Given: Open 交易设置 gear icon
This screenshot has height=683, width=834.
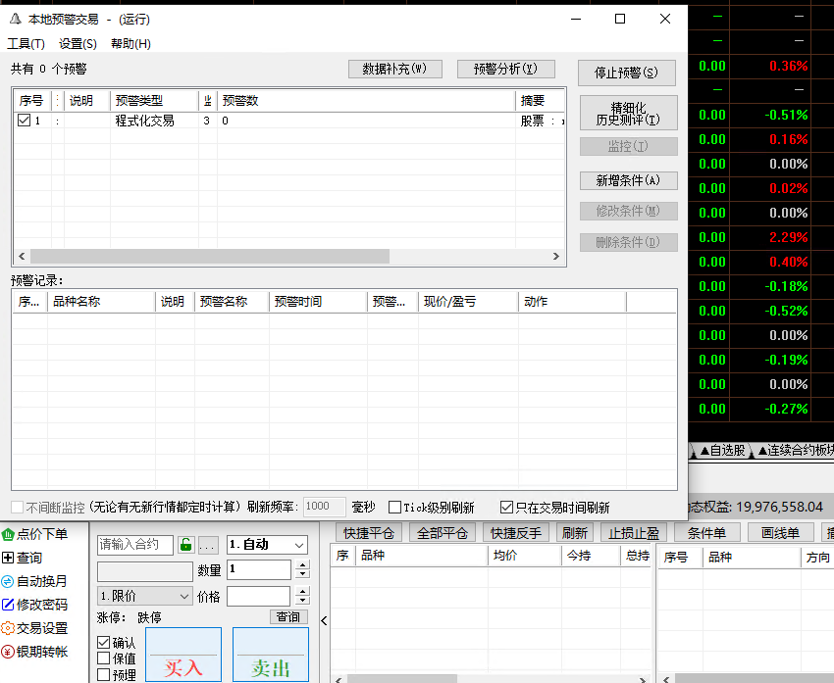Looking at the screenshot, I should [x=8, y=628].
